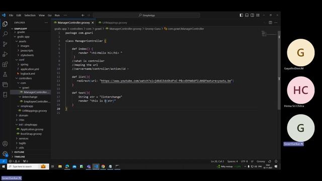
Task: Go forward using the navigation arrow
Action: 89,15
